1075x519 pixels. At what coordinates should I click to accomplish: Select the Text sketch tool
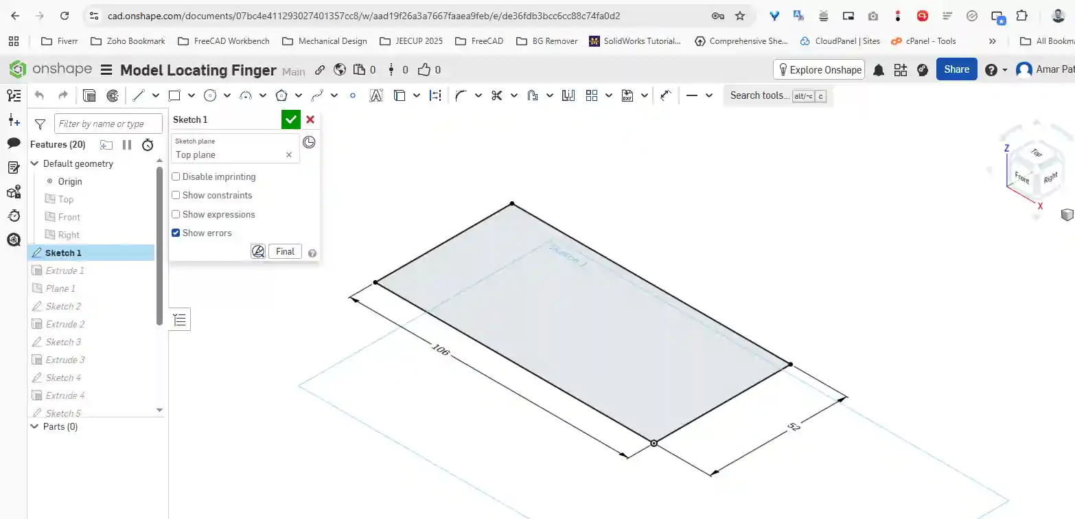point(375,95)
